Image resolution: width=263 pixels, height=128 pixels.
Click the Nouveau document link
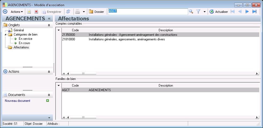(x=17, y=101)
